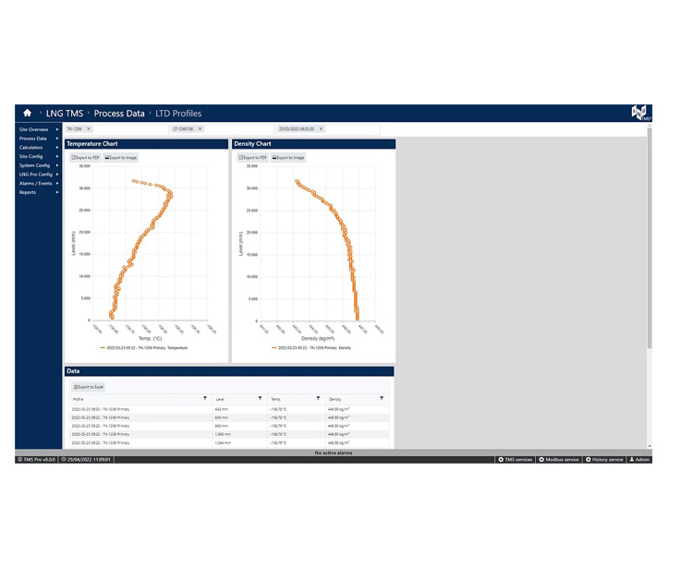Open Modbus service status in footer
Viewport: 693px width, 567px height.
pyautogui.click(x=559, y=459)
